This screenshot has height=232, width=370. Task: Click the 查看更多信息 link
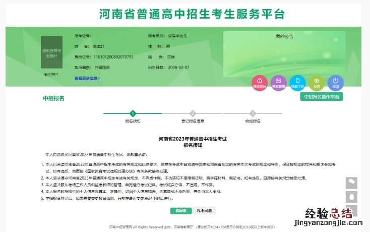point(87,78)
